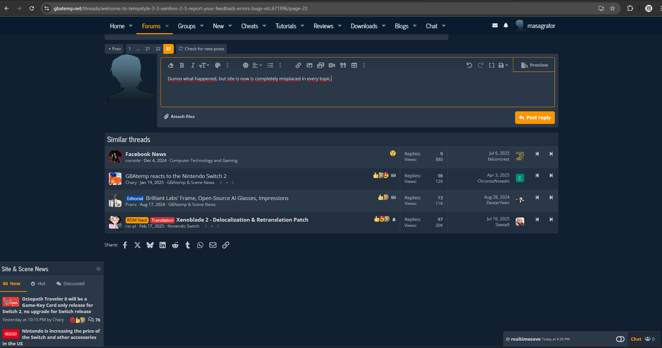Insert a smiley from the emoji icon
662x348 pixels.
pos(246,65)
